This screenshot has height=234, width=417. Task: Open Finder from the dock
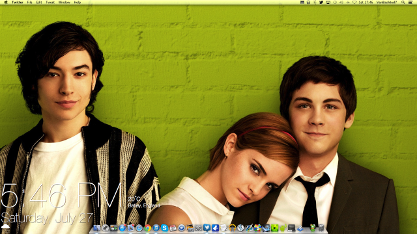96,228
